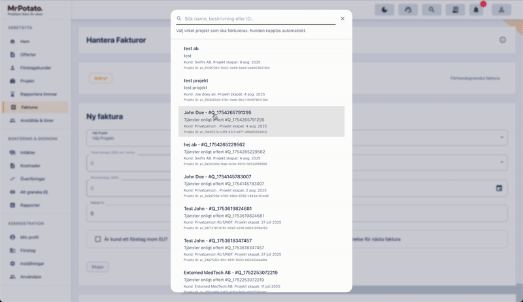Click the info icon on Hantera Fakturor

click(x=503, y=40)
